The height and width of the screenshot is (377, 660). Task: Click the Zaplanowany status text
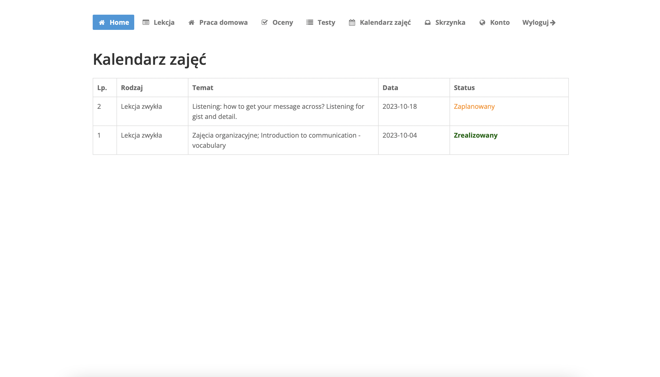click(x=474, y=107)
